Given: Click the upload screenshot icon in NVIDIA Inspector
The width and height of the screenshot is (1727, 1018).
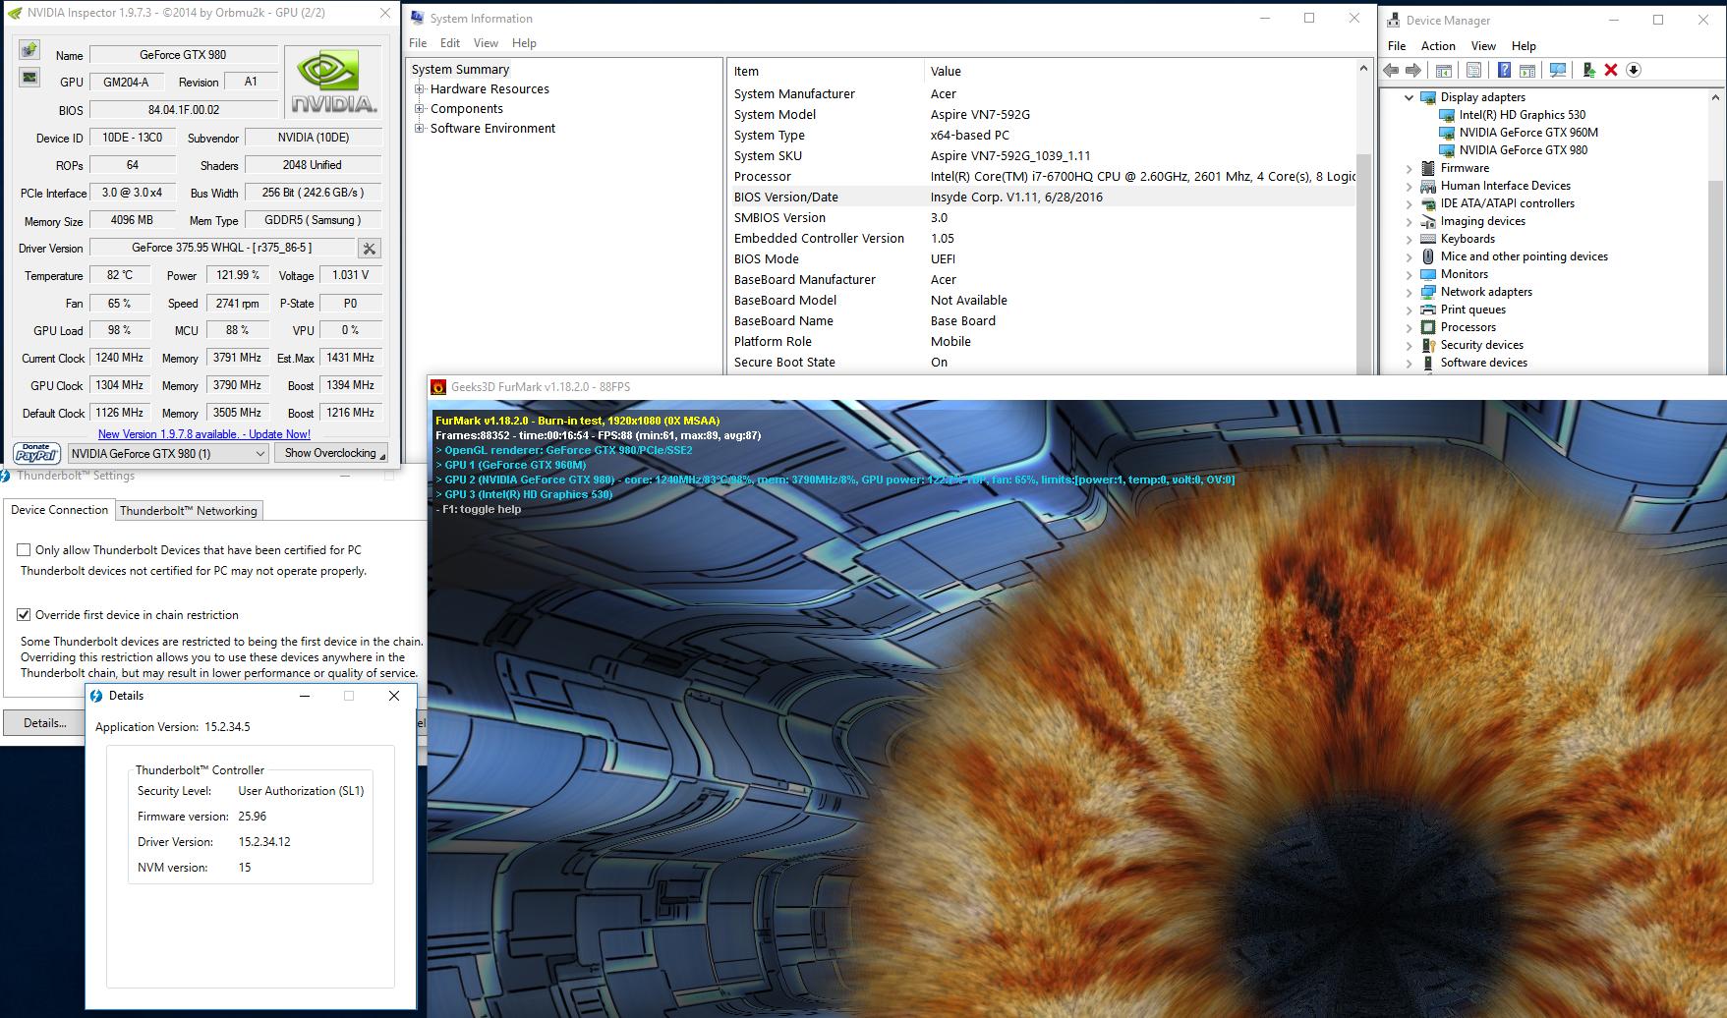Looking at the screenshot, I should pos(29,50).
